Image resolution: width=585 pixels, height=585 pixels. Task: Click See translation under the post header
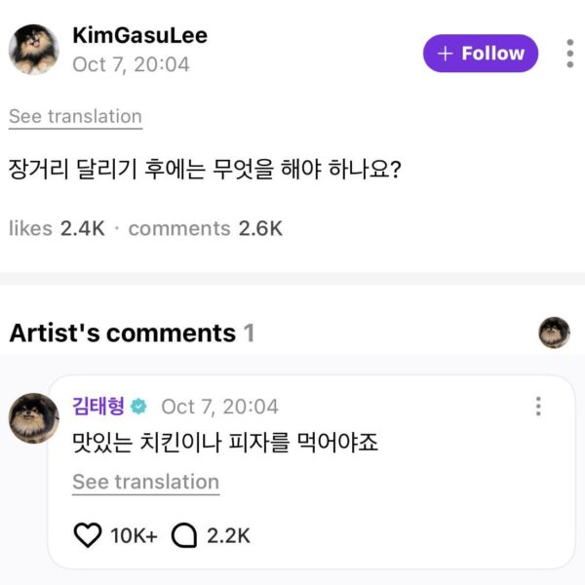(75, 116)
